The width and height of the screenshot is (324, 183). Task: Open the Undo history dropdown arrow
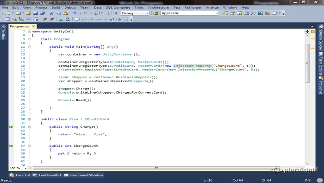pos(80,13)
